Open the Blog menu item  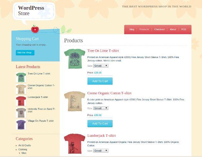[132, 30]
